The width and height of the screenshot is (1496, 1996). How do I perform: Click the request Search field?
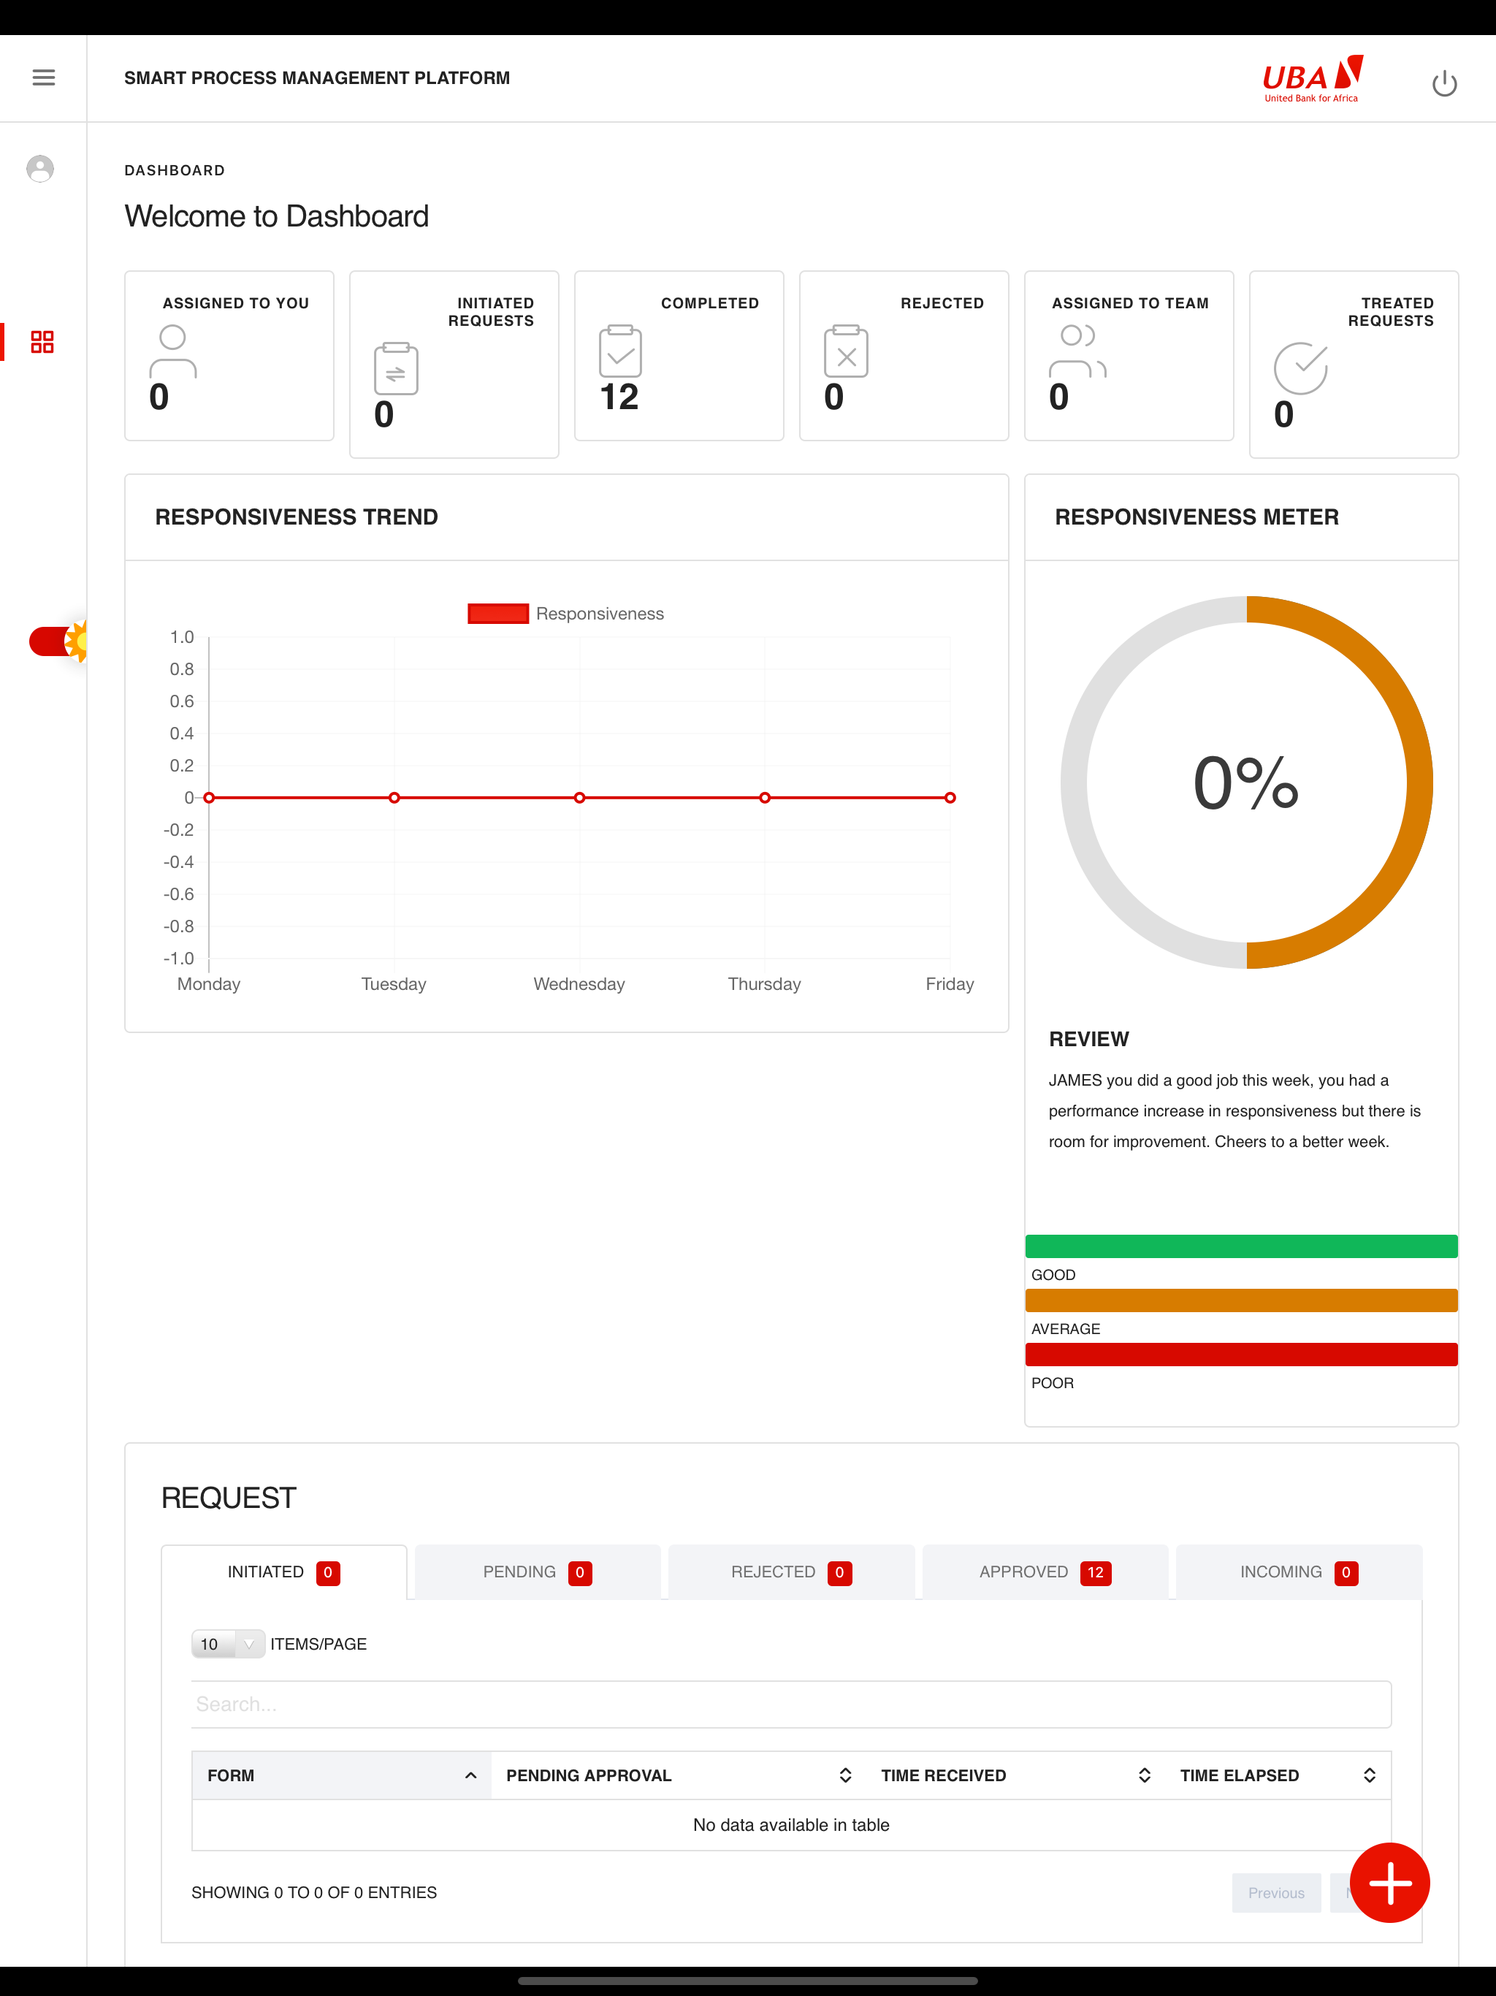tap(790, 1704)
